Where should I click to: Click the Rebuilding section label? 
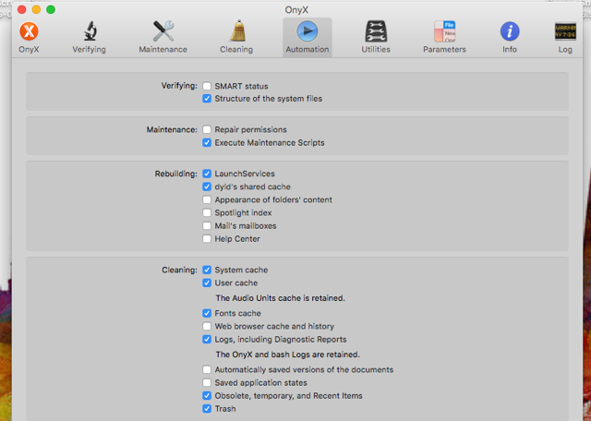(x=176, y=174)
